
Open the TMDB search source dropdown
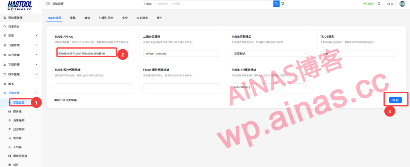coord(148,4)
